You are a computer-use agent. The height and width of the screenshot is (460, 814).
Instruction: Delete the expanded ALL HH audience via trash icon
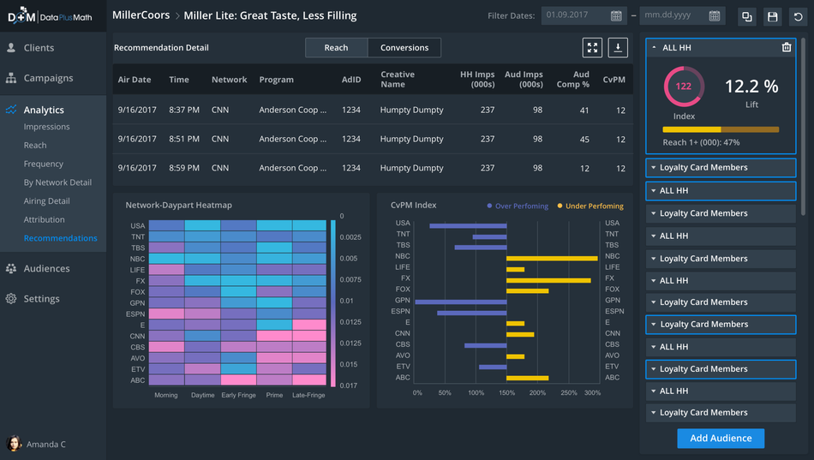pos(787,48)
